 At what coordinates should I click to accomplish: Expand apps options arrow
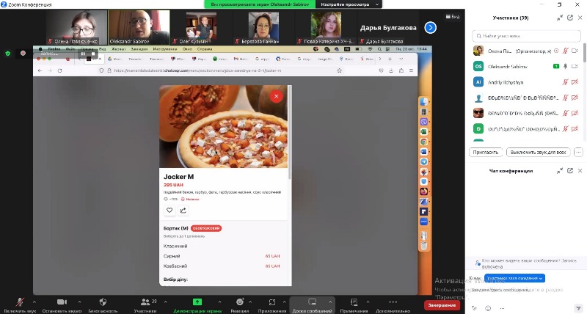(285, 302)
